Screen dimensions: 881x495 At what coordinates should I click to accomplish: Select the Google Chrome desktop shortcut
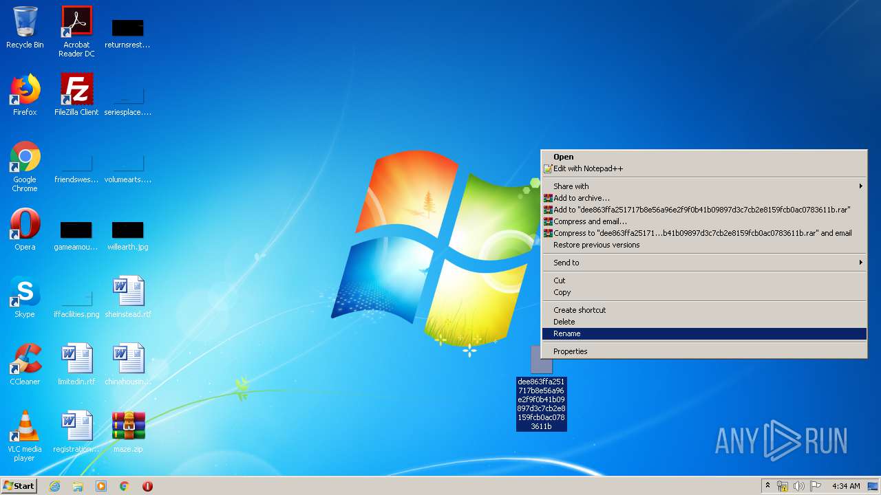click(25, 166)
